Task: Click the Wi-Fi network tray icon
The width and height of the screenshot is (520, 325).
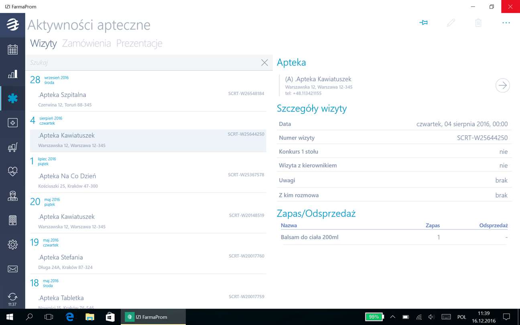Action: pos(418,317)
